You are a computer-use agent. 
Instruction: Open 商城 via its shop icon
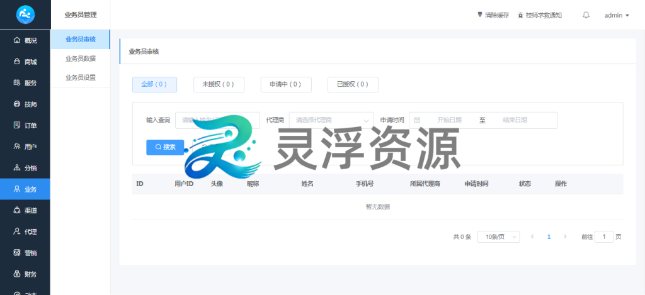pyautogui.click(x=17, y=62)
